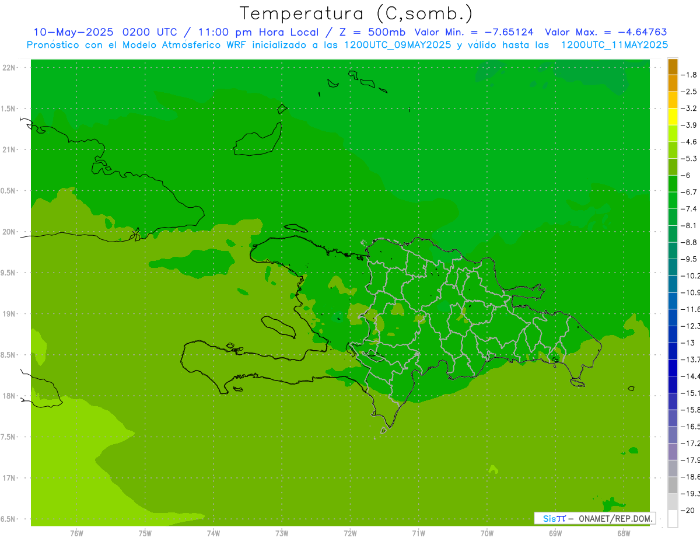
Task: Click the '75W' longitude label
Action: coord(145,533)
